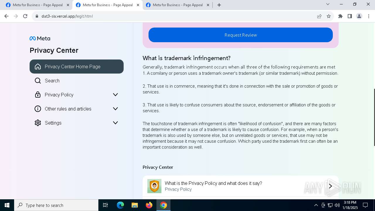Image resolution: width=375 pixels, height=211 pixels.
Task: Click the shield image on Privacy Policy card
Action: [x=154, y=186]
